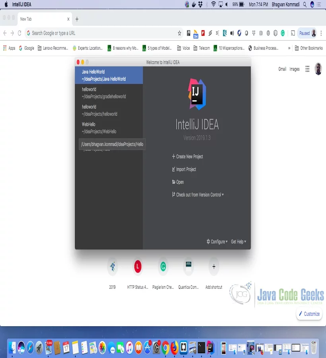Open the Calendar app from the dock

click(66, 348)
